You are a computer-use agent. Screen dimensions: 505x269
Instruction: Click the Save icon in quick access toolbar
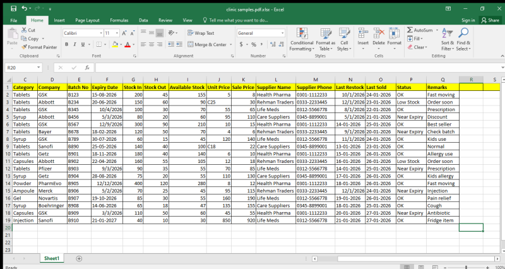[x=13, y=8]
